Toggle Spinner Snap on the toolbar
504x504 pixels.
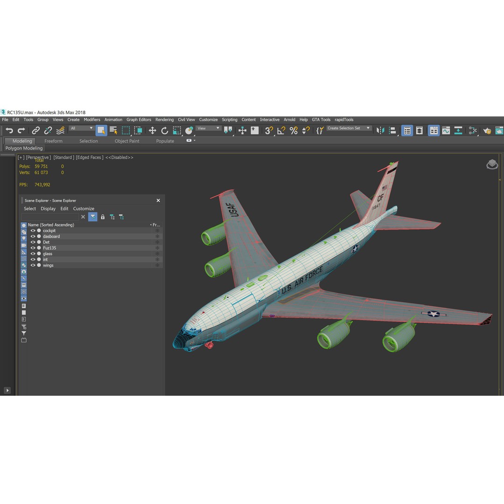[x=306, y=131]
